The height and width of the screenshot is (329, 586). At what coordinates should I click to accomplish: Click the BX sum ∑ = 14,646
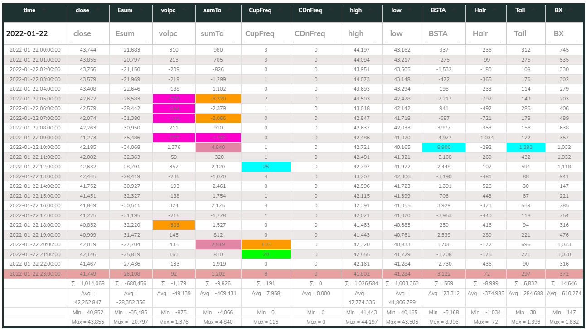[564, 284]
